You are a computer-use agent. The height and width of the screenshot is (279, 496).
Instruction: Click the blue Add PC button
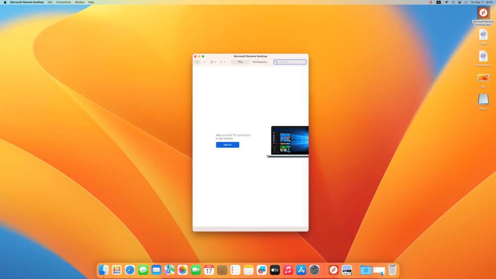(x=228, y=145)
